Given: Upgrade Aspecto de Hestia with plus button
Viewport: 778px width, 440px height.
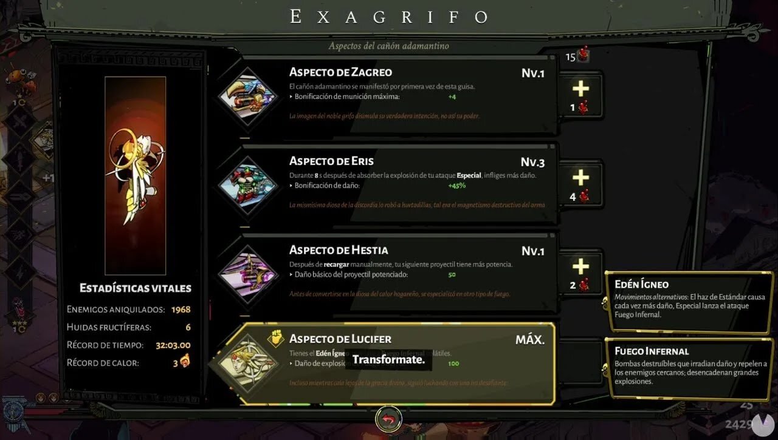Looking at the screenshot, I should click(x=580, y=272).
